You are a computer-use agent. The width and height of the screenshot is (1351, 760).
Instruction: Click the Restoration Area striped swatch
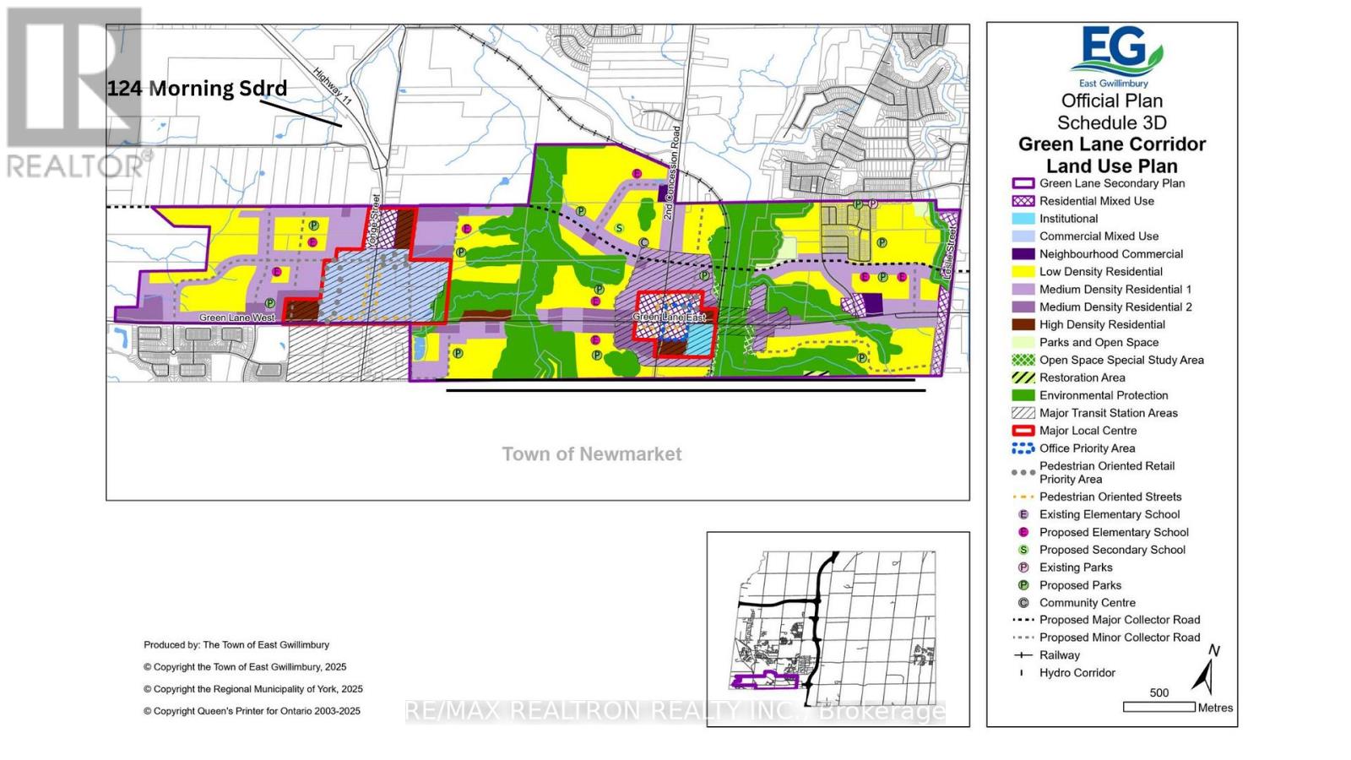coord(1023,377)
